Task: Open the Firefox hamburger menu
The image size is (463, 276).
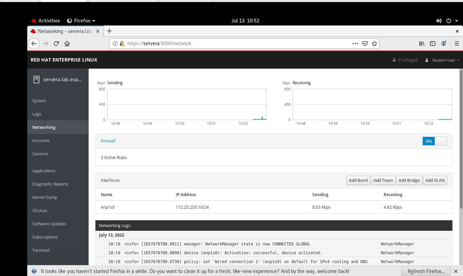Action: point(457,44)
